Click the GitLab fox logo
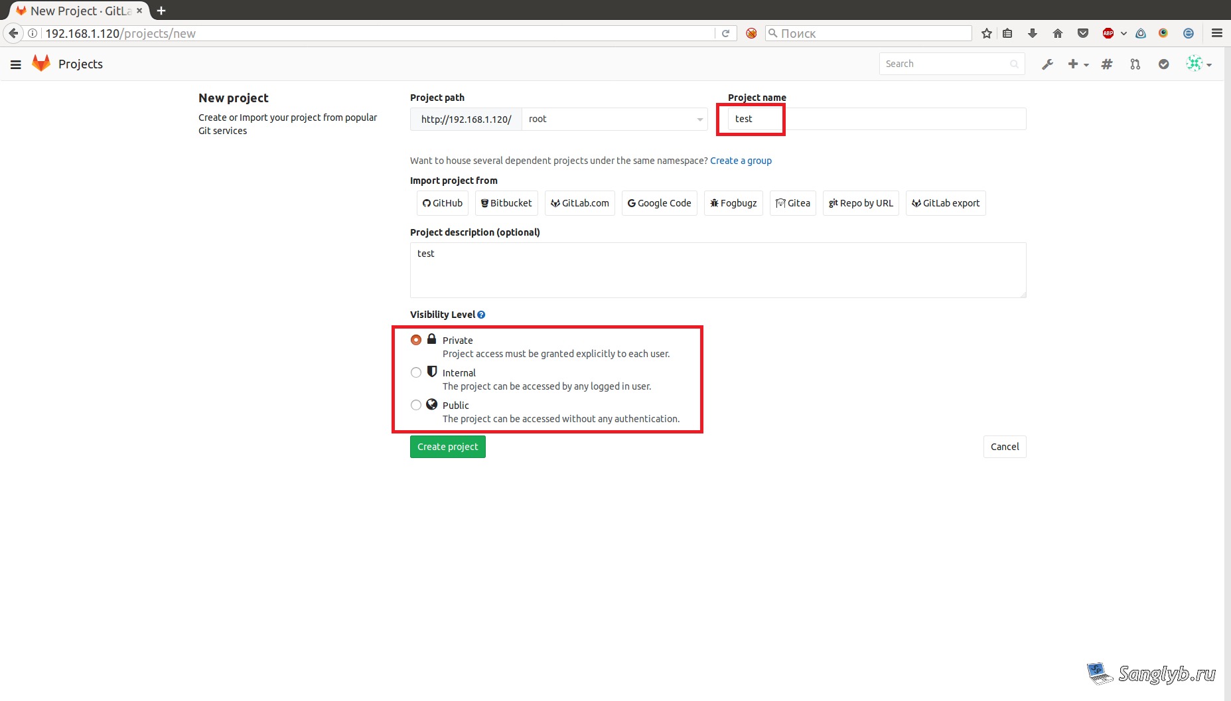The image size is (1231, 701). (41, 63)
